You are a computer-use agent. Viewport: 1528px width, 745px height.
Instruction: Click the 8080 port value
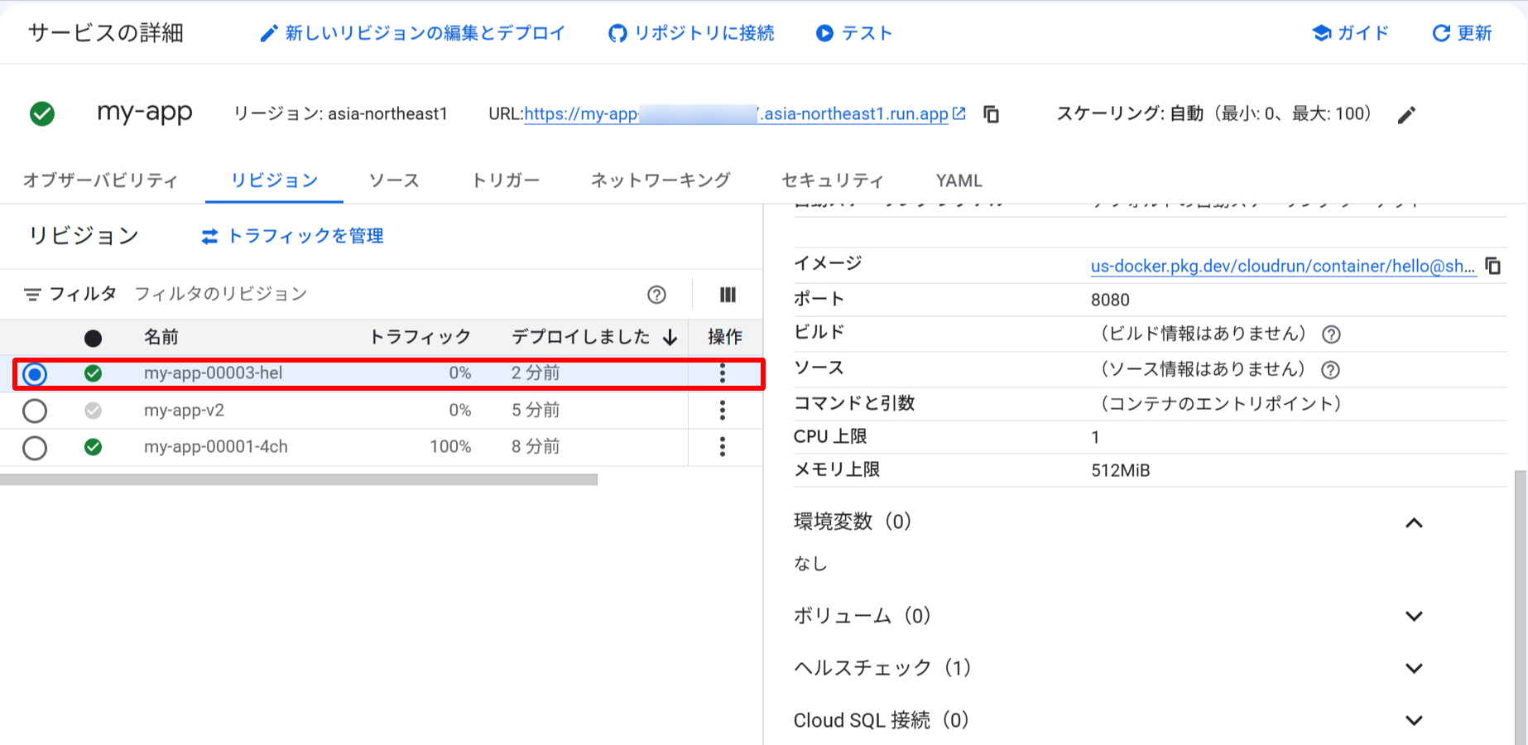click(x=1110, y=300)
